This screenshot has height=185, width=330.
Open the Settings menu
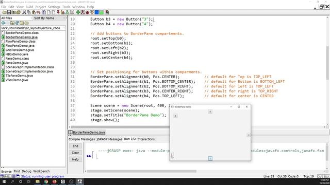tap(54, 7)
